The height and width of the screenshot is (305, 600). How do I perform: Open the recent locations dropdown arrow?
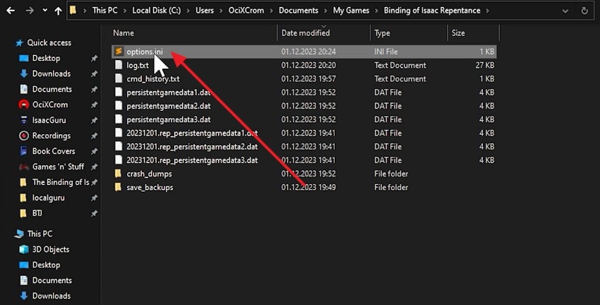(44, 11)
